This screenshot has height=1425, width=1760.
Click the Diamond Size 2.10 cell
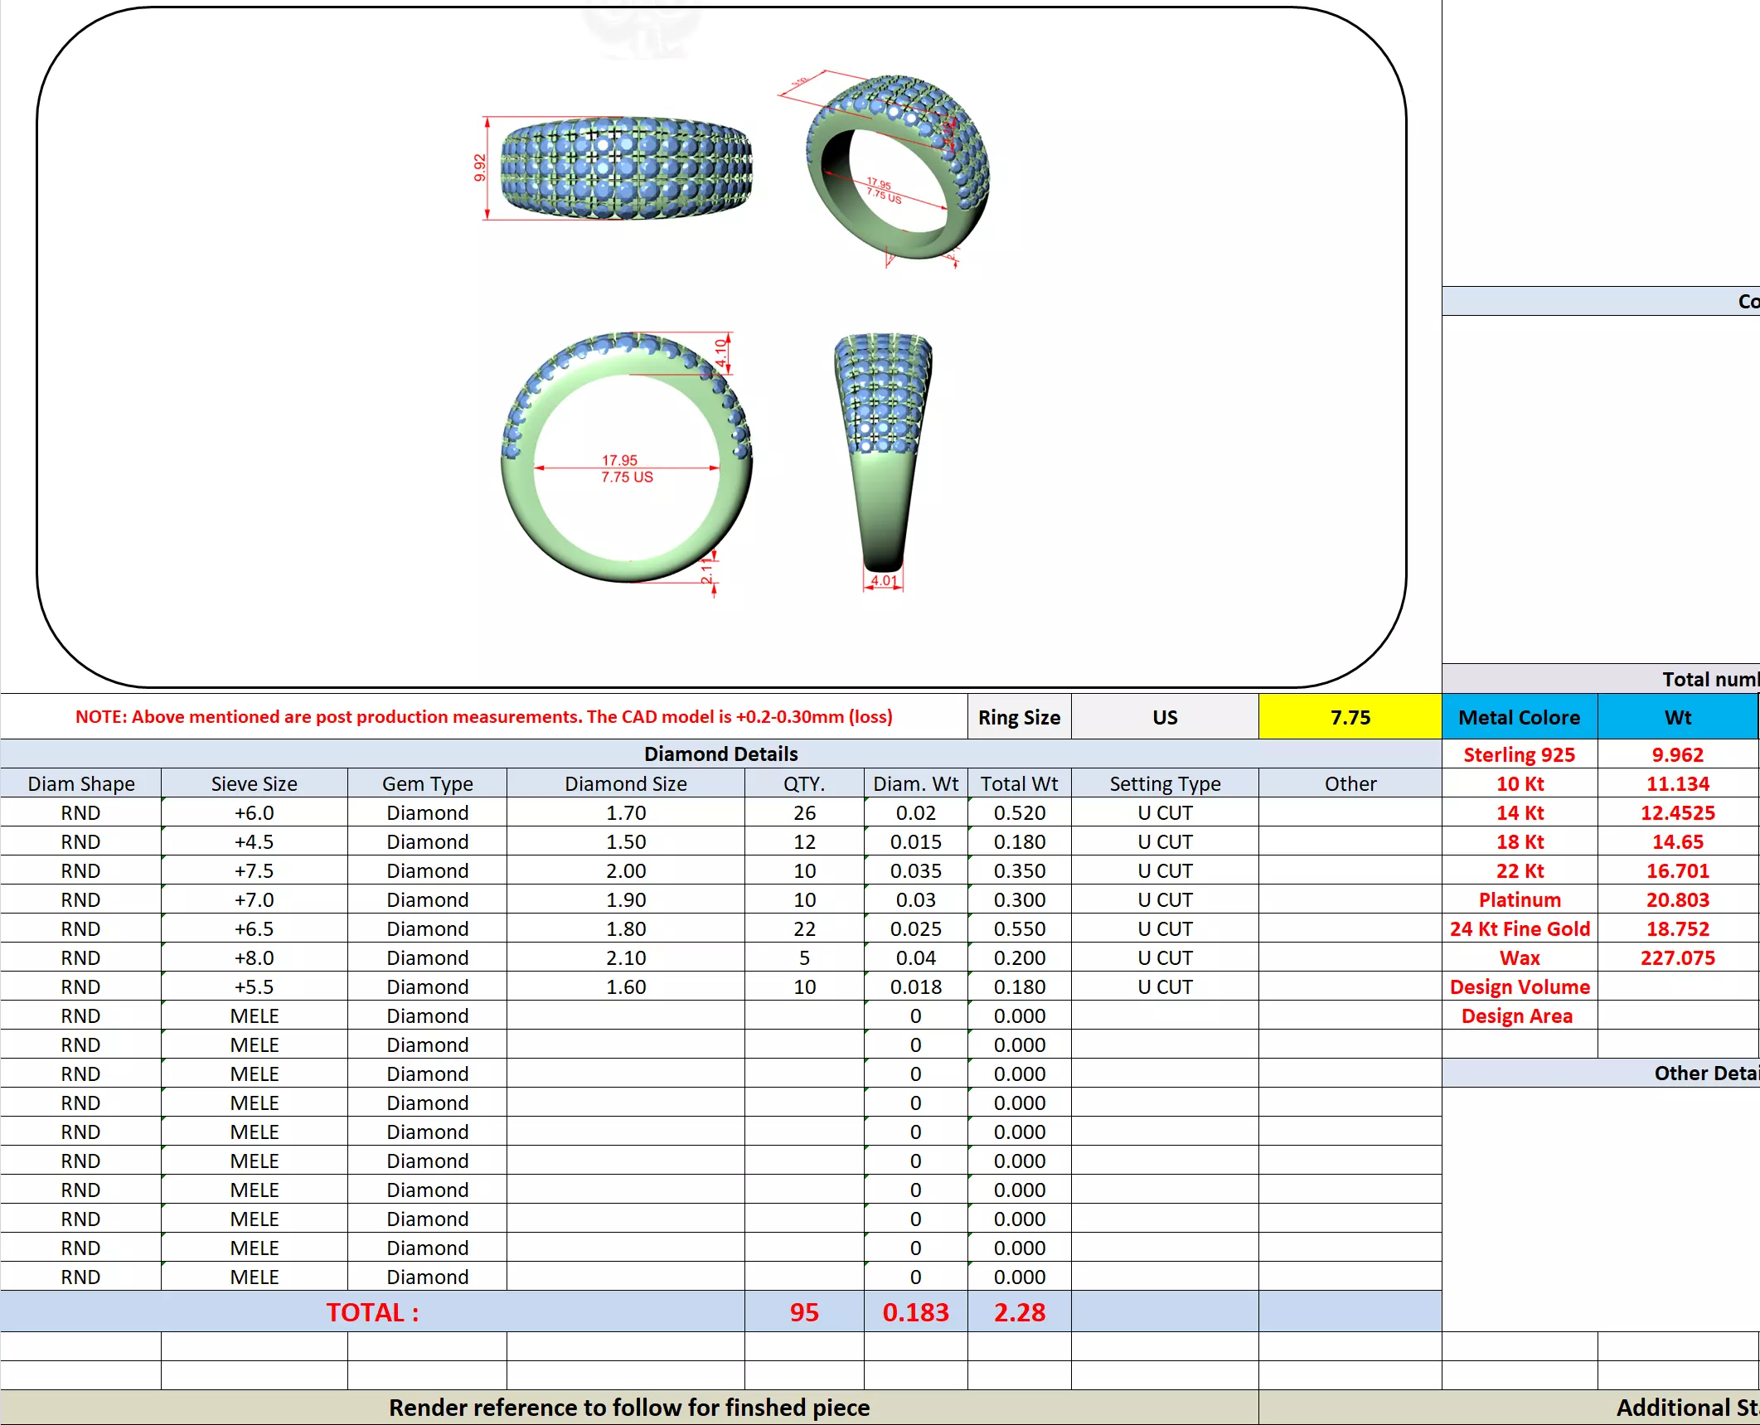(625, 957)
